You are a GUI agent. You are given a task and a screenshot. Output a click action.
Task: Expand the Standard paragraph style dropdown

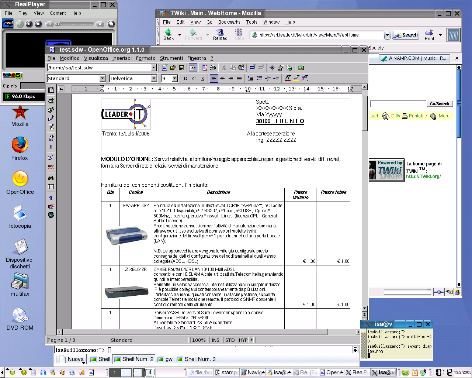pyautogui.click(x=103, y=78)
